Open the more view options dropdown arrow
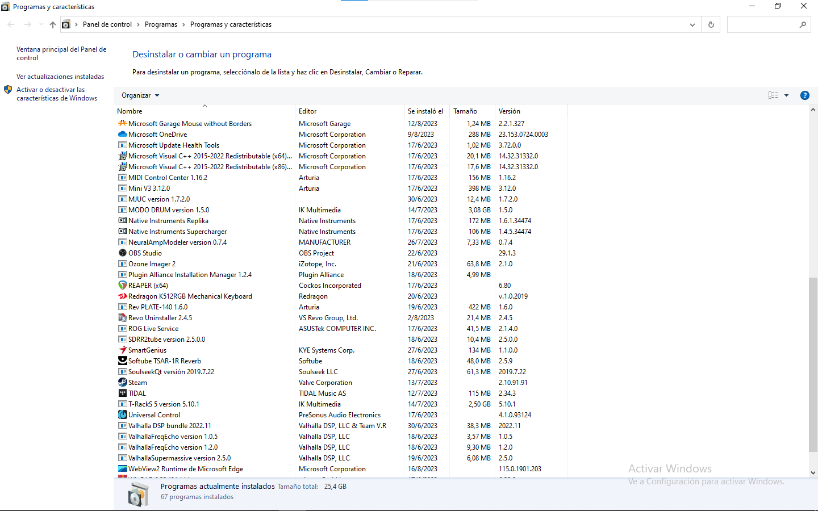This screenshot has width=818, height=511. tap(787, 95)
